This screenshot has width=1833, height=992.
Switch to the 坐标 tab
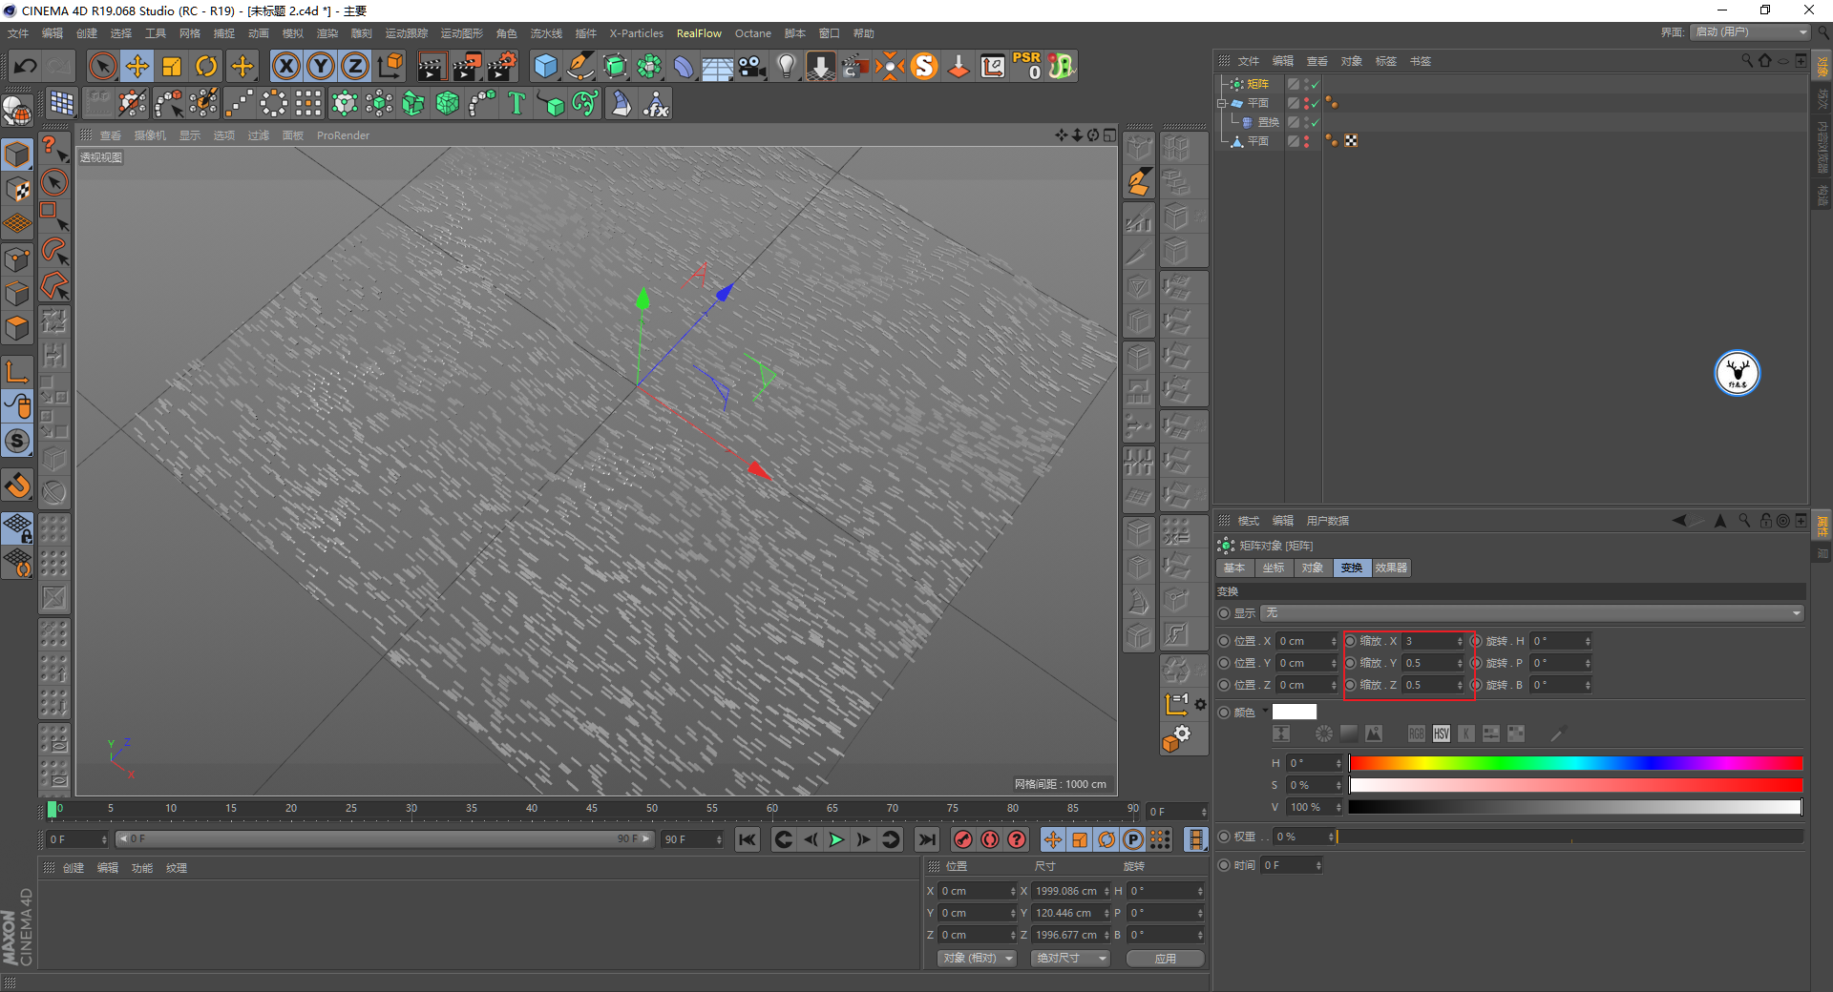1274,568
